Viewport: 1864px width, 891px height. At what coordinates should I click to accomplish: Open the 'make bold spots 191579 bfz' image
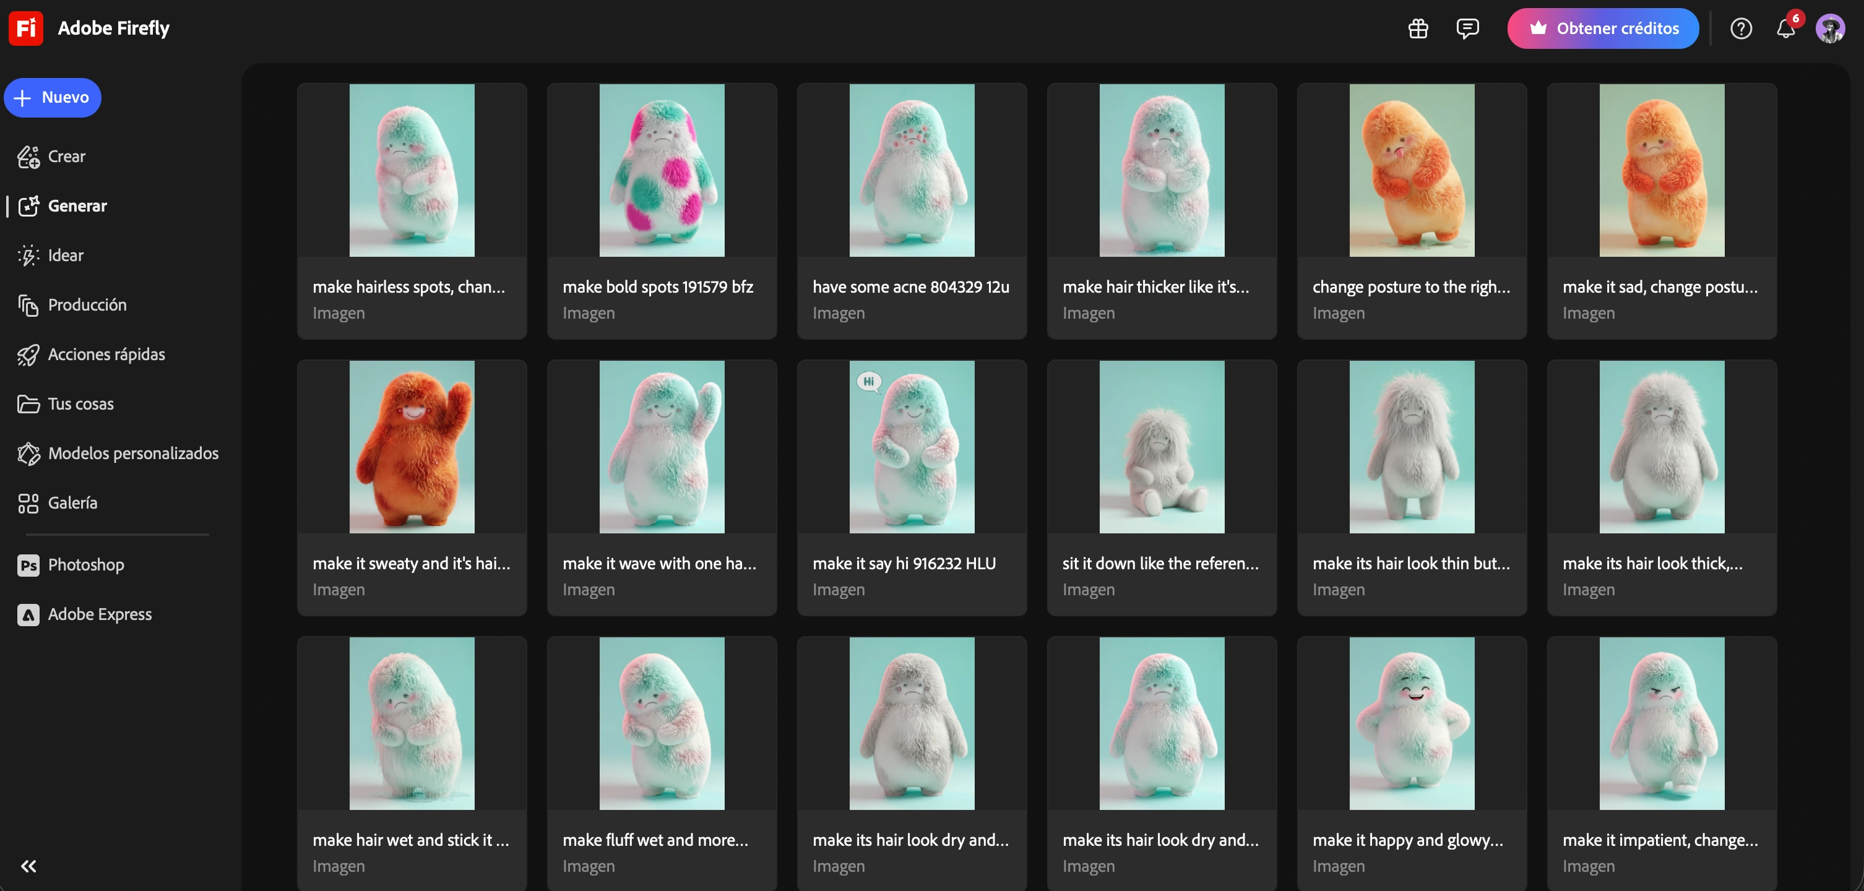tap(662, 171)
